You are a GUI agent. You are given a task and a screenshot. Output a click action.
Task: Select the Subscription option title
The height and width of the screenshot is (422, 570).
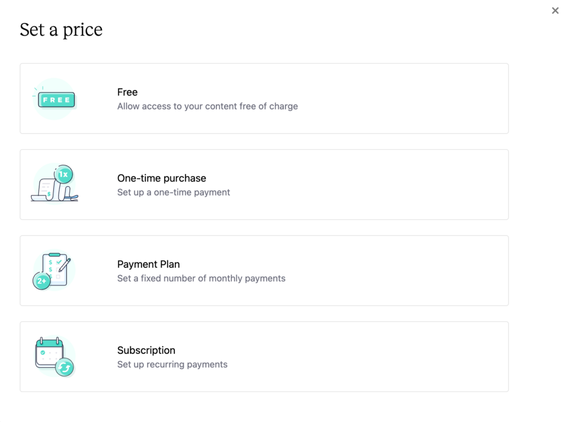pyautogui.click(x=146, y=350)
